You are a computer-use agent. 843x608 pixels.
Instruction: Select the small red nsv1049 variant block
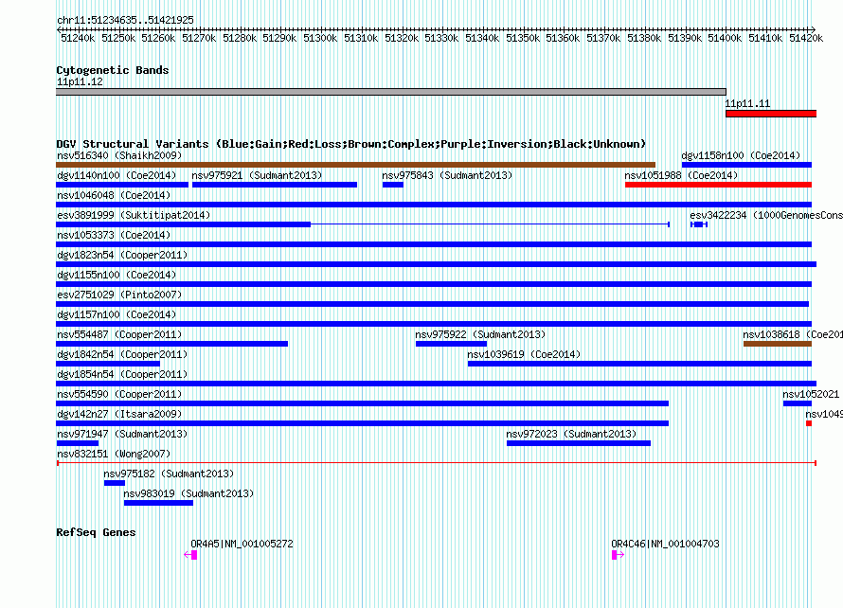pos(809,423)
